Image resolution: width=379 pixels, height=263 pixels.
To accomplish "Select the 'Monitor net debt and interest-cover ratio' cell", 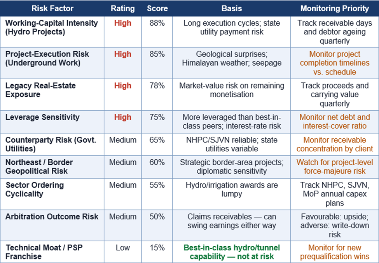I will click(335, 121).
